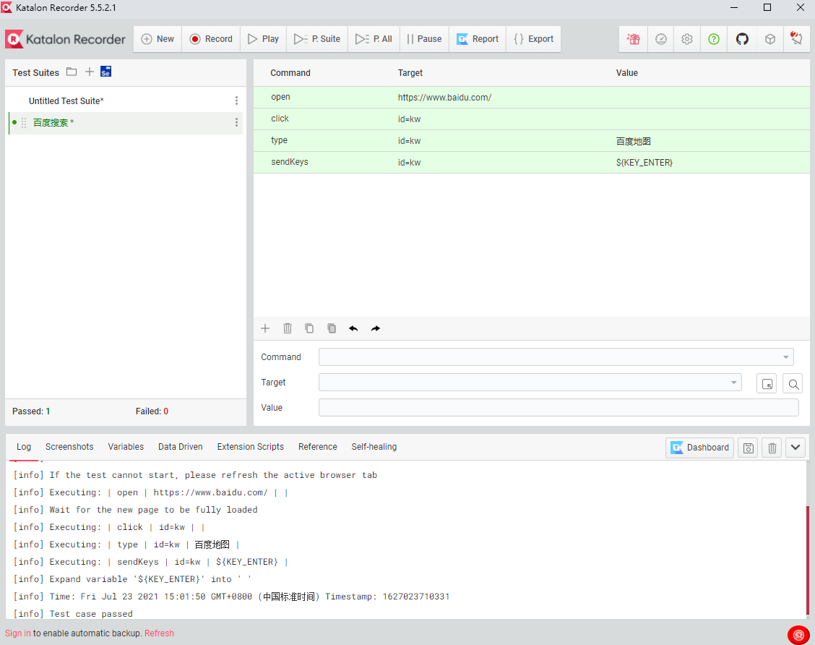Run all suites with P. All
This screenshot has height=645, width=815.
pyautogui.click(x=374, y=39)
